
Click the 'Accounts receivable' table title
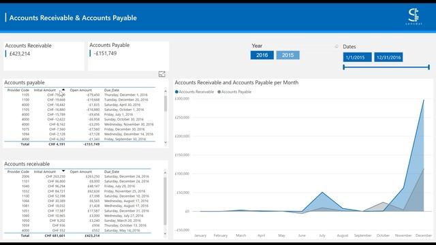click(27, 164)
